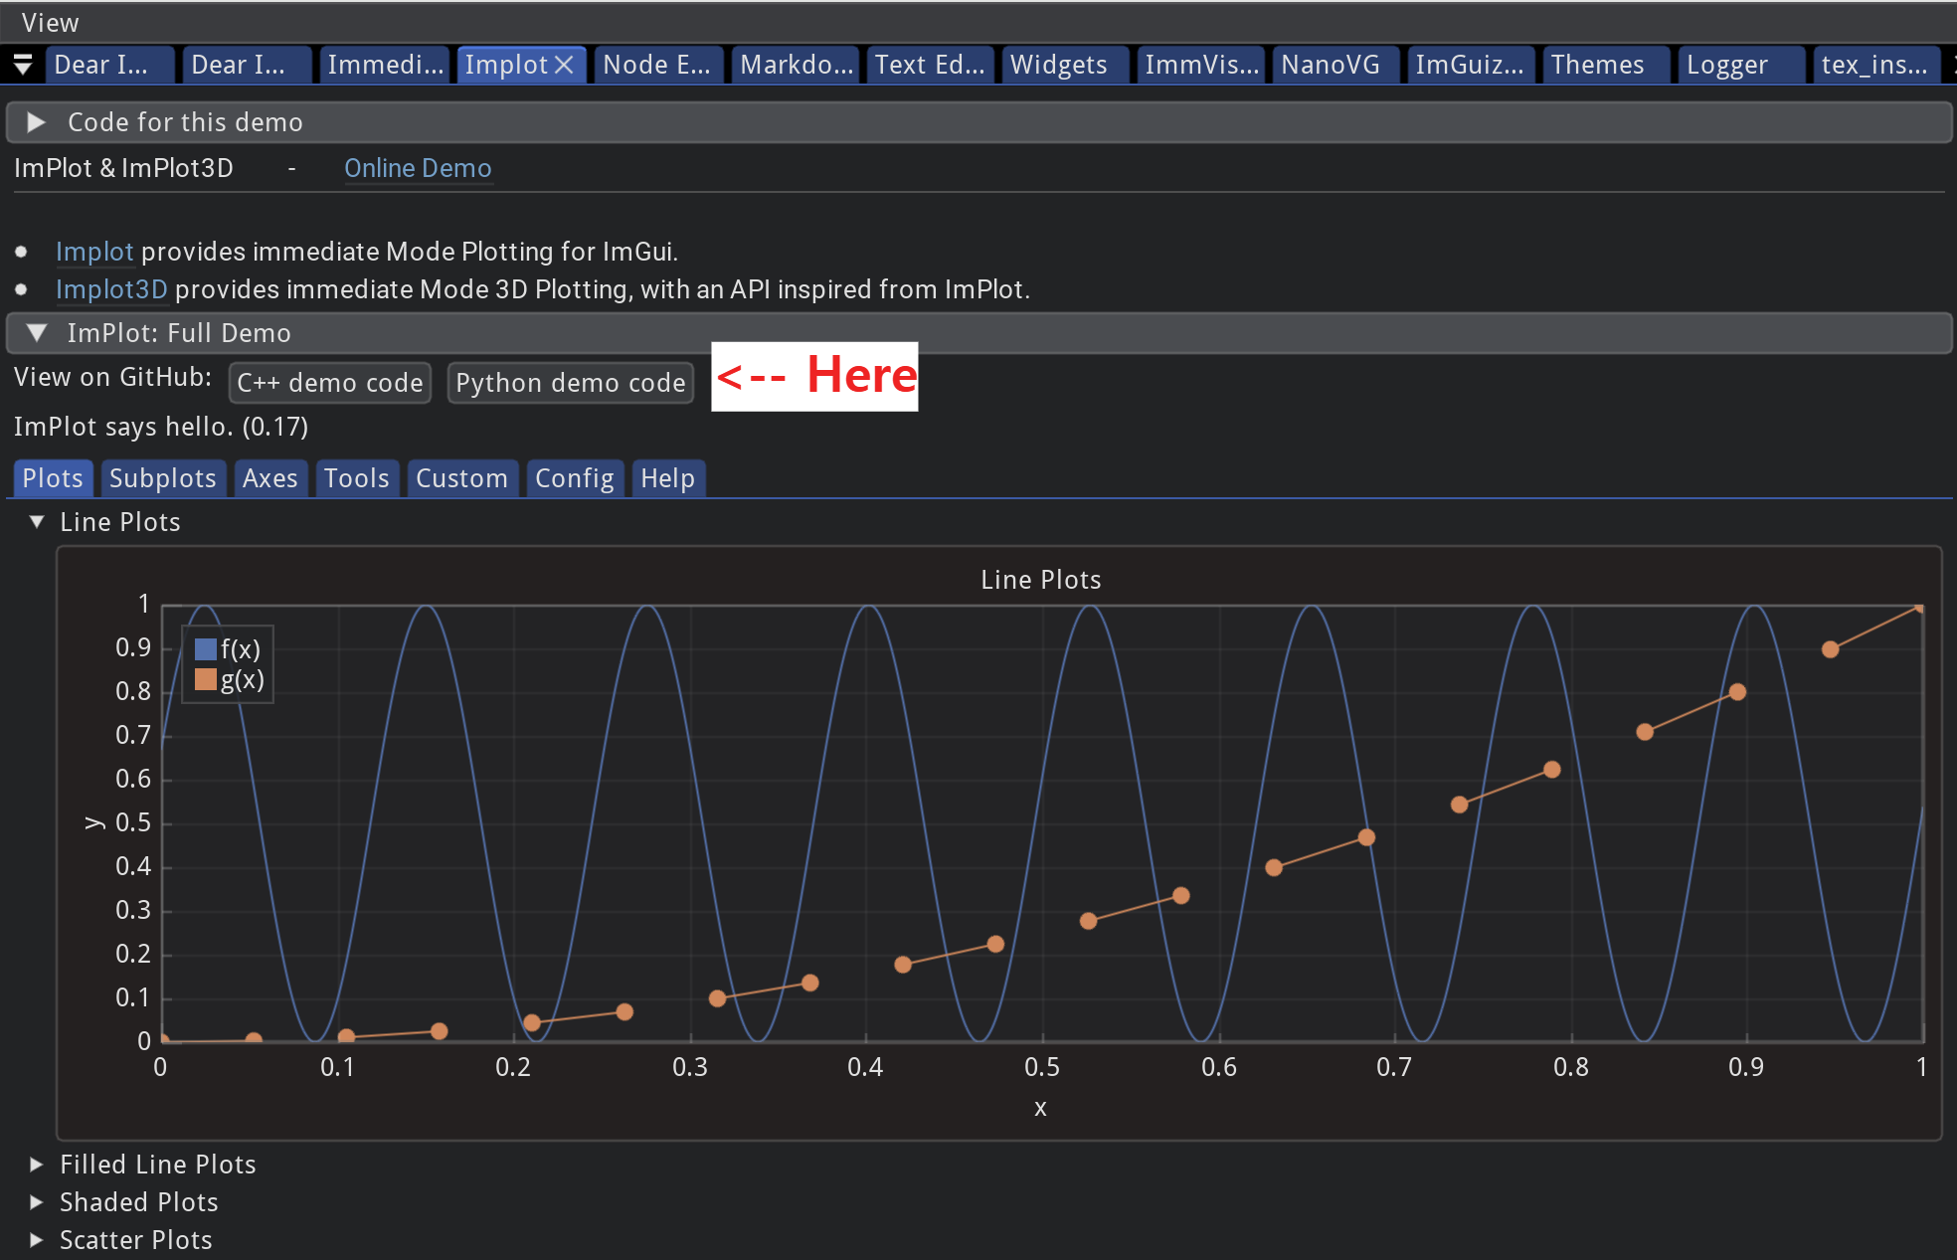Toggle f(x) legend color swatch
1957x1260 pixels.
coord(206,649)
